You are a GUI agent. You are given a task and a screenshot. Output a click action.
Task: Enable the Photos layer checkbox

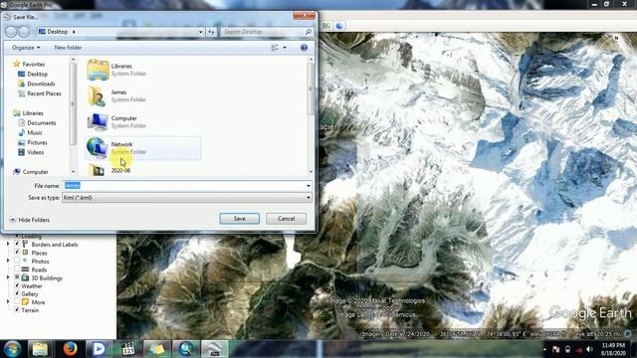coord(17,261)
